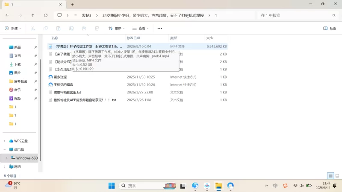Refresh the current folder view
Viewport: 342px width, 192px height.
46,15
